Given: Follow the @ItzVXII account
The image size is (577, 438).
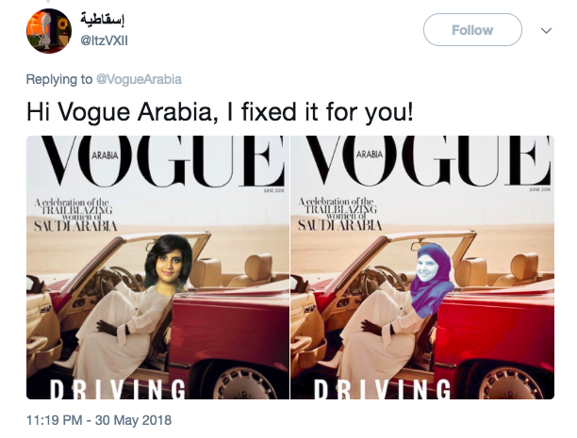Looking at the screenshot, I should (x=472, y=30).
